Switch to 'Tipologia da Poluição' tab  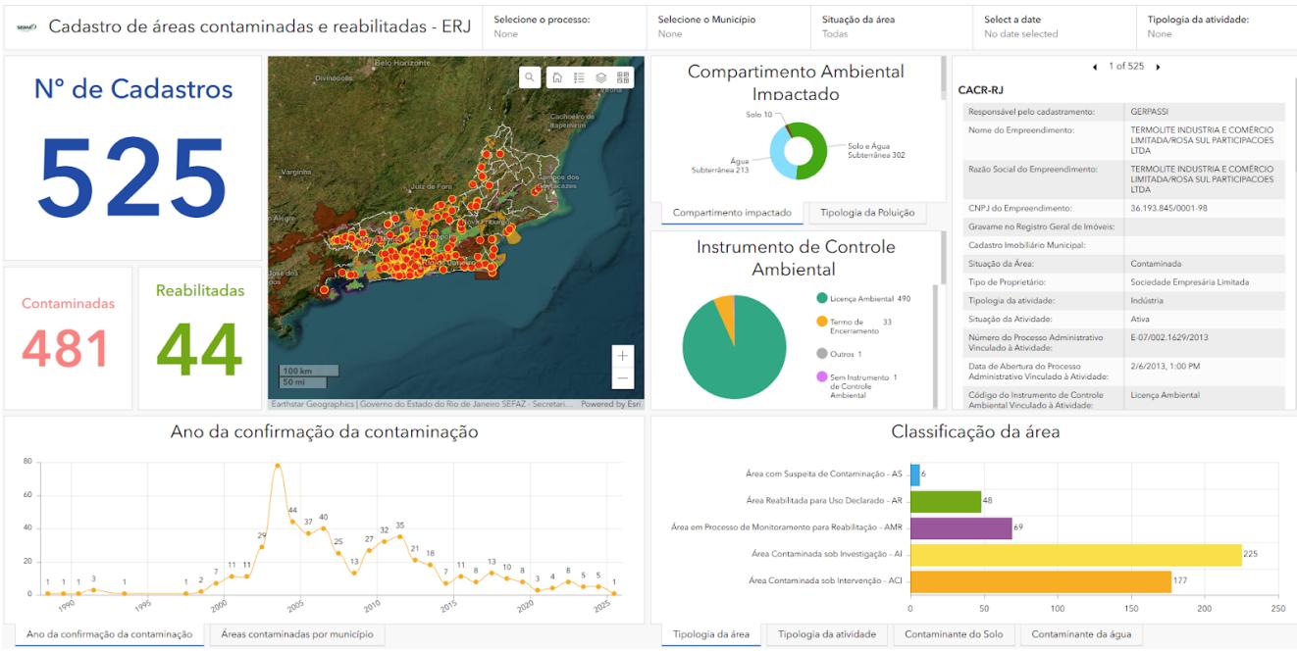pyautogui.click(x=866, y=213)
